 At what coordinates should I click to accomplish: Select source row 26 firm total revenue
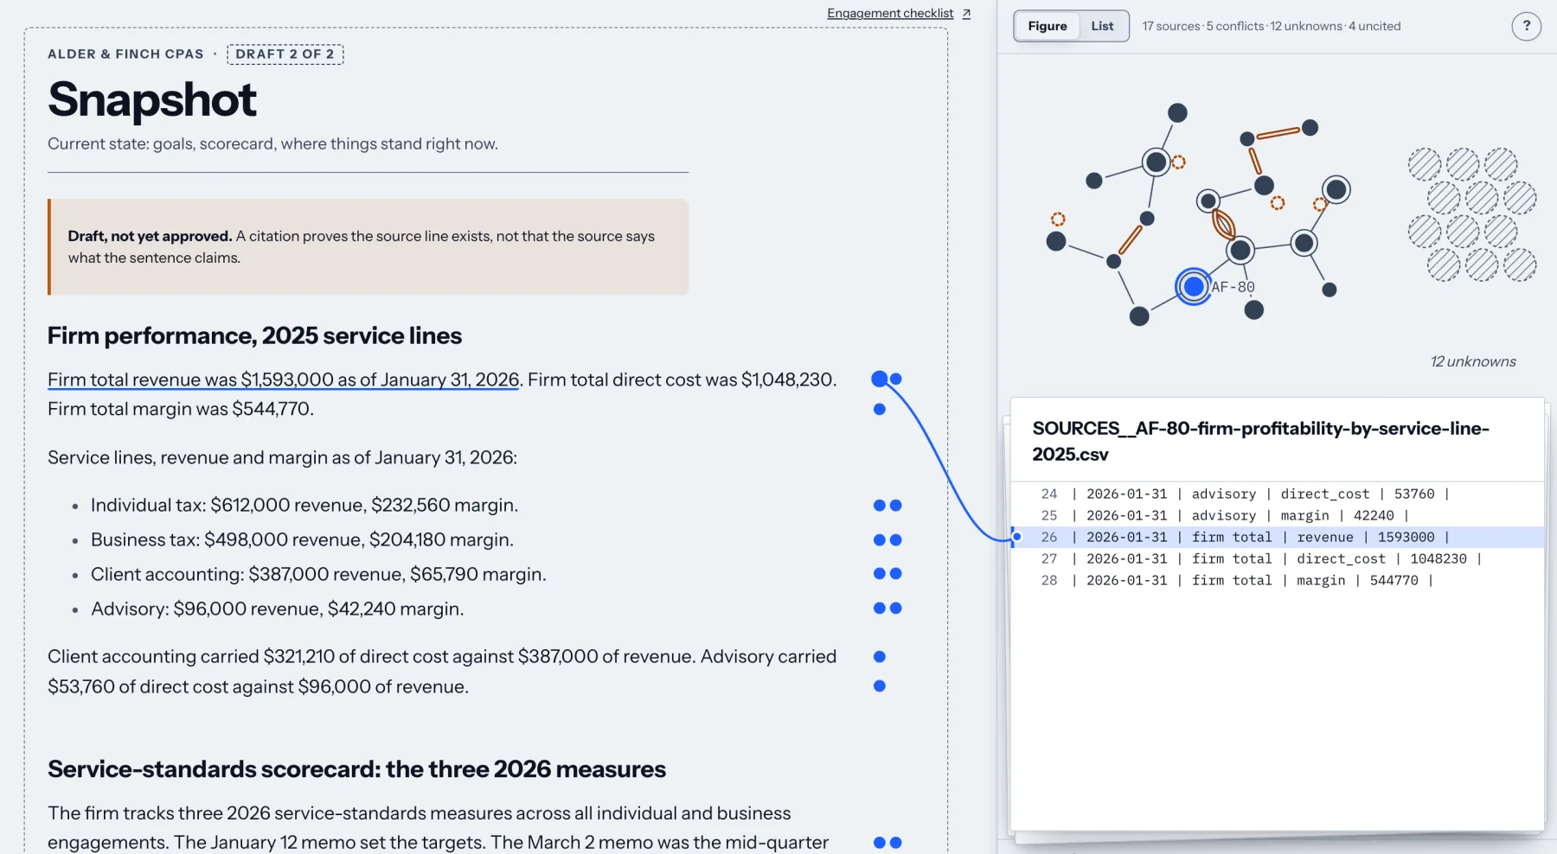tap(1278, 538)
